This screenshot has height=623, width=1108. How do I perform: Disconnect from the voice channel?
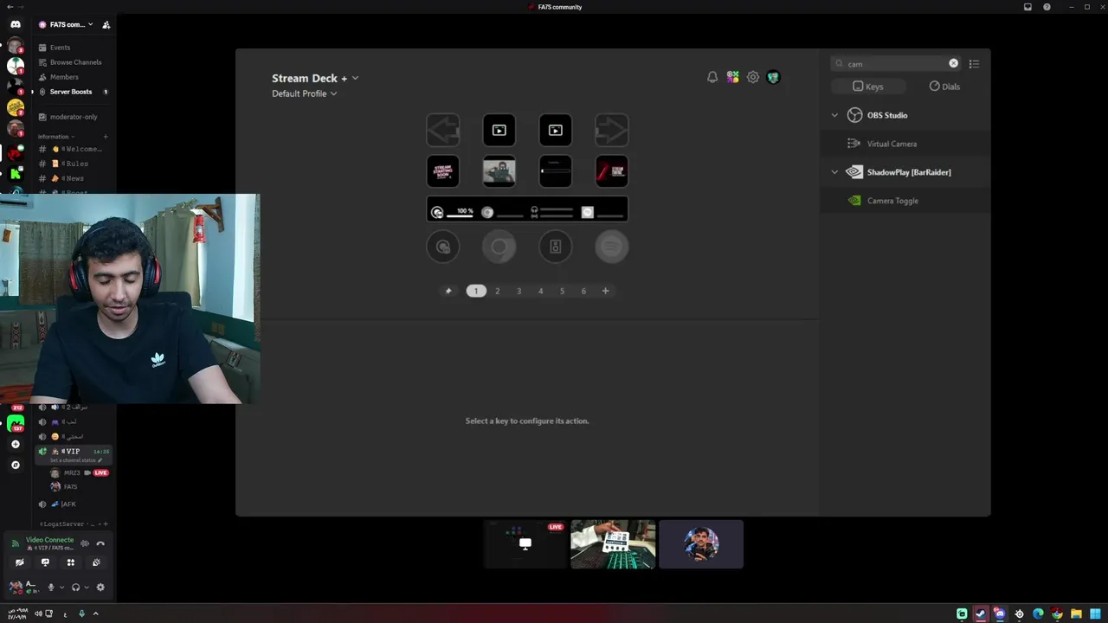point(100,543)
